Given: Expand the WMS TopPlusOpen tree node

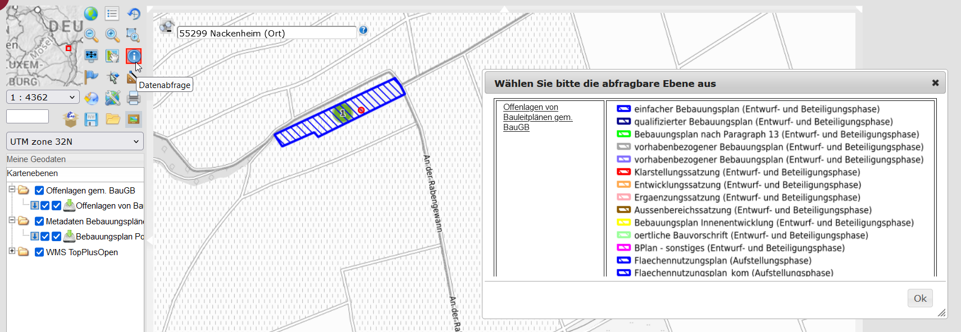Looking at the screenshot, I should point(12,251).
